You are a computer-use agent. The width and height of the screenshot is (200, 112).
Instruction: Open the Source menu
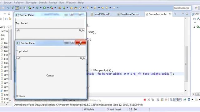[7, 2]
